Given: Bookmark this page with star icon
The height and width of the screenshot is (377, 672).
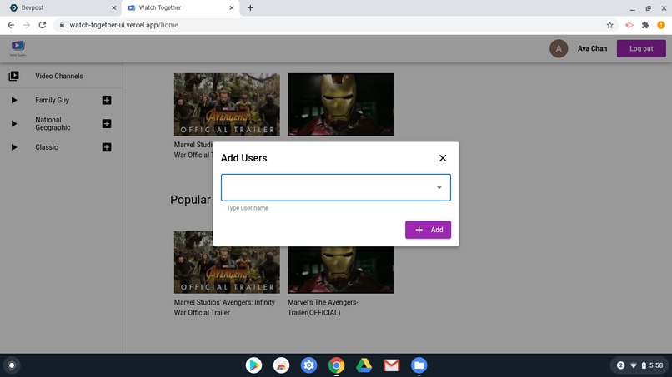Looking at the screenshot, I should click(609, 25).
